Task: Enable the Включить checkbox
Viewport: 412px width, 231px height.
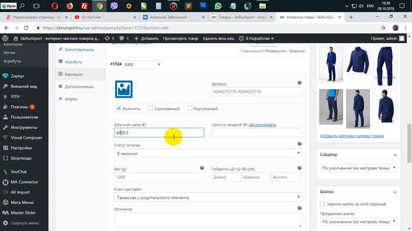Action: click(x=118, y=108)
